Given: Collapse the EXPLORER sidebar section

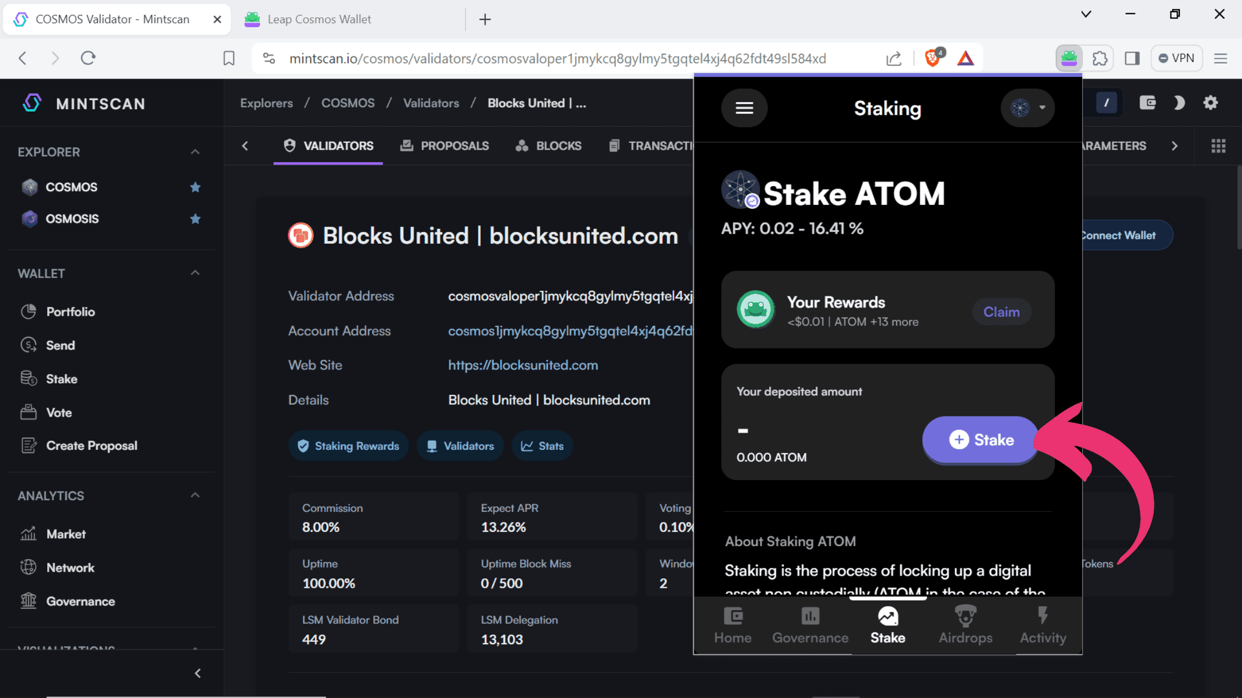Looking at the screenshot, I should point(195,152).
